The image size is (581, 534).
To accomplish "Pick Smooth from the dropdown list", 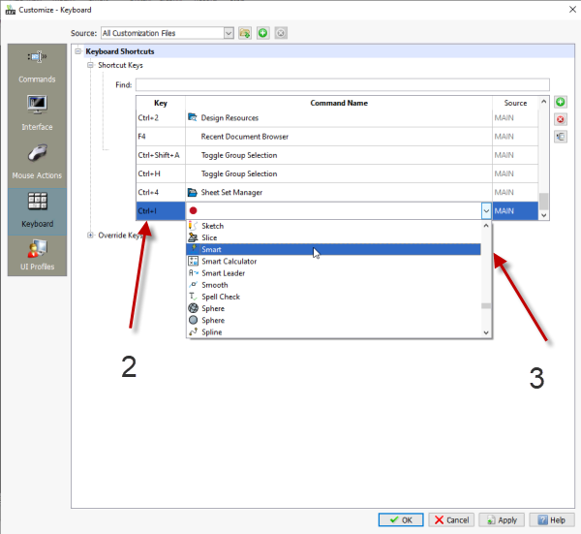I will pyautogui.click(x=333, y=285).
